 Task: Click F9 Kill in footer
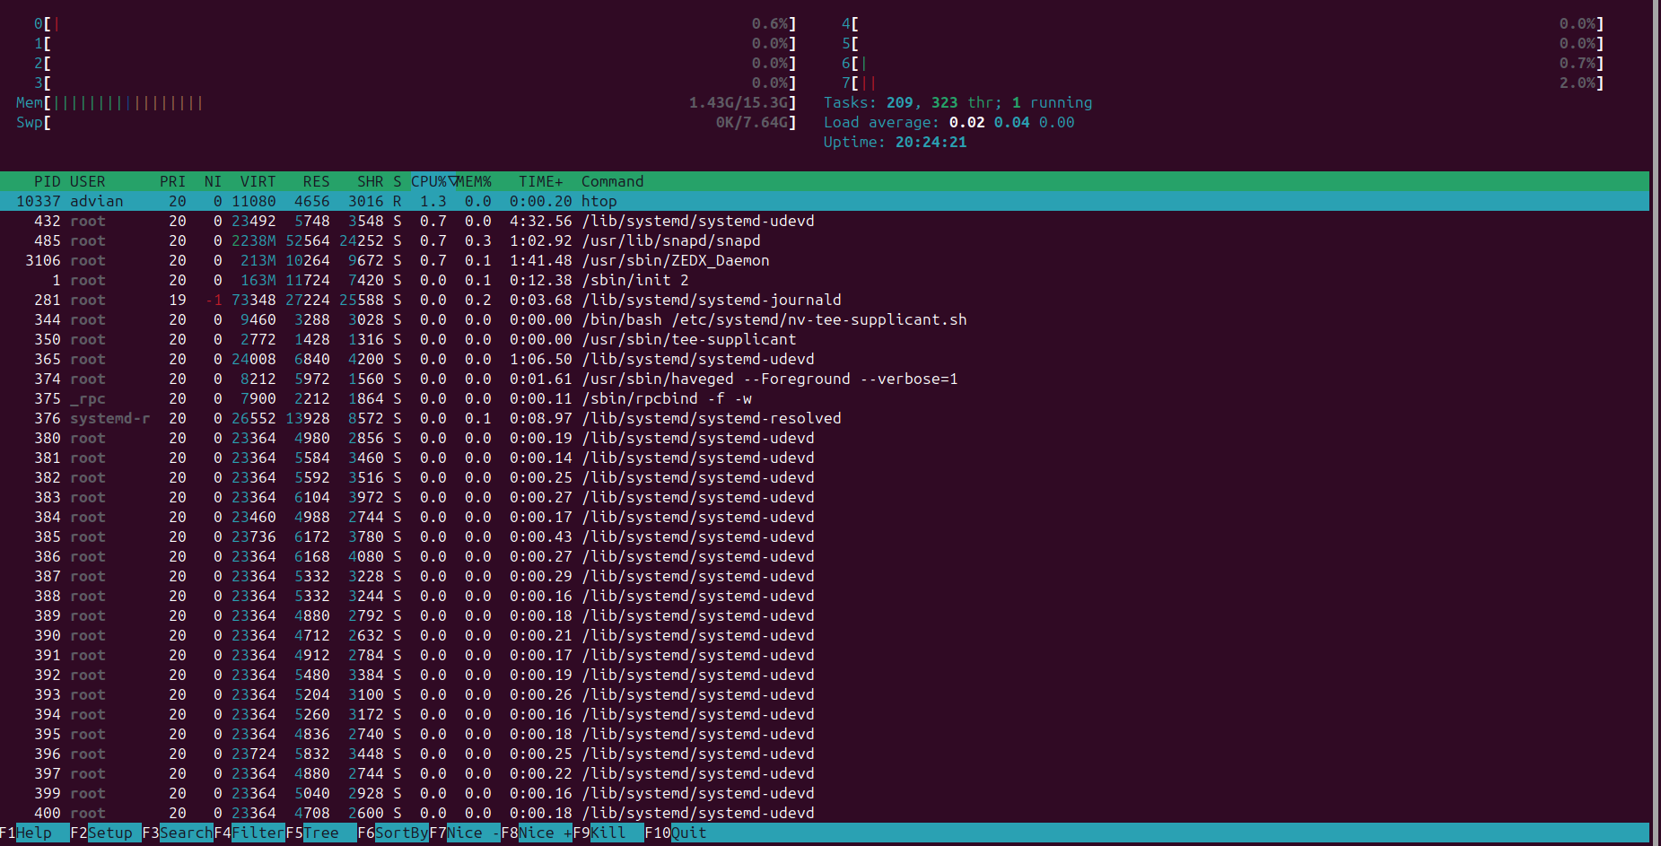point(599,833)
